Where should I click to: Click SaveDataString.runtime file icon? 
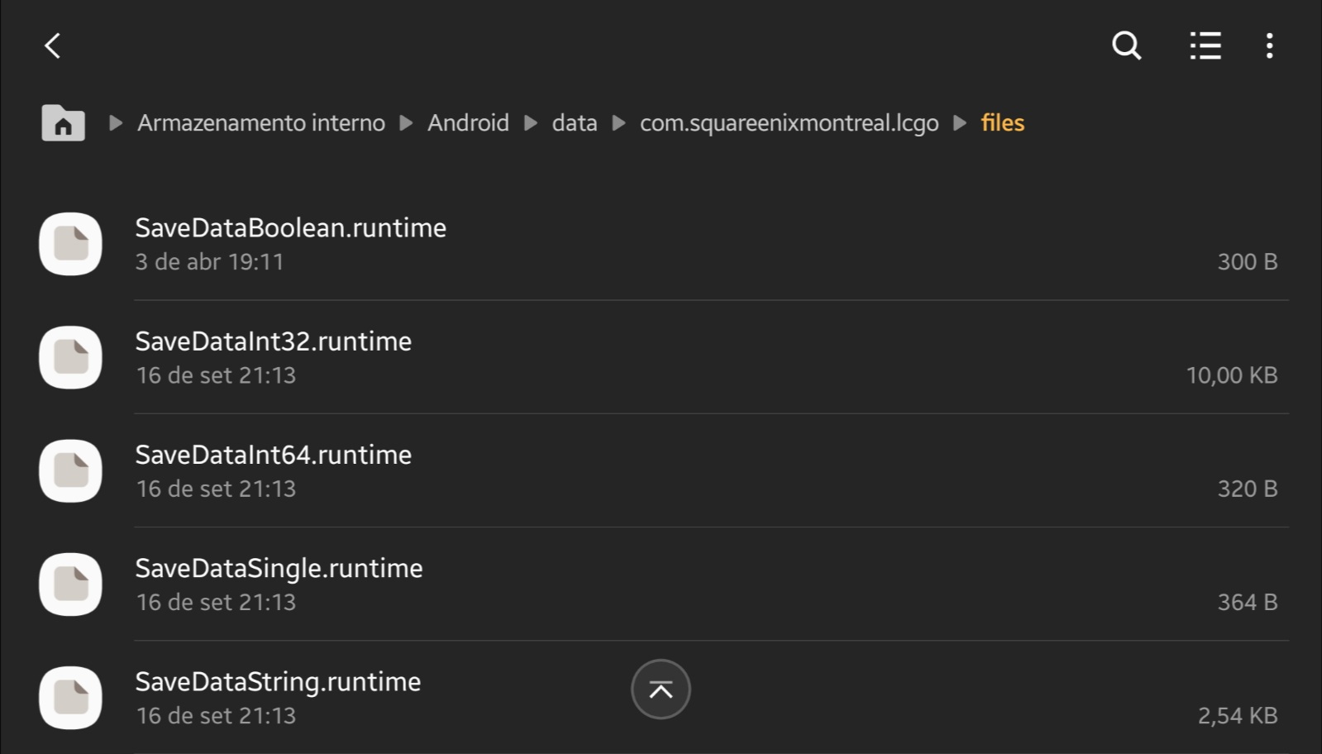point(71,698)
